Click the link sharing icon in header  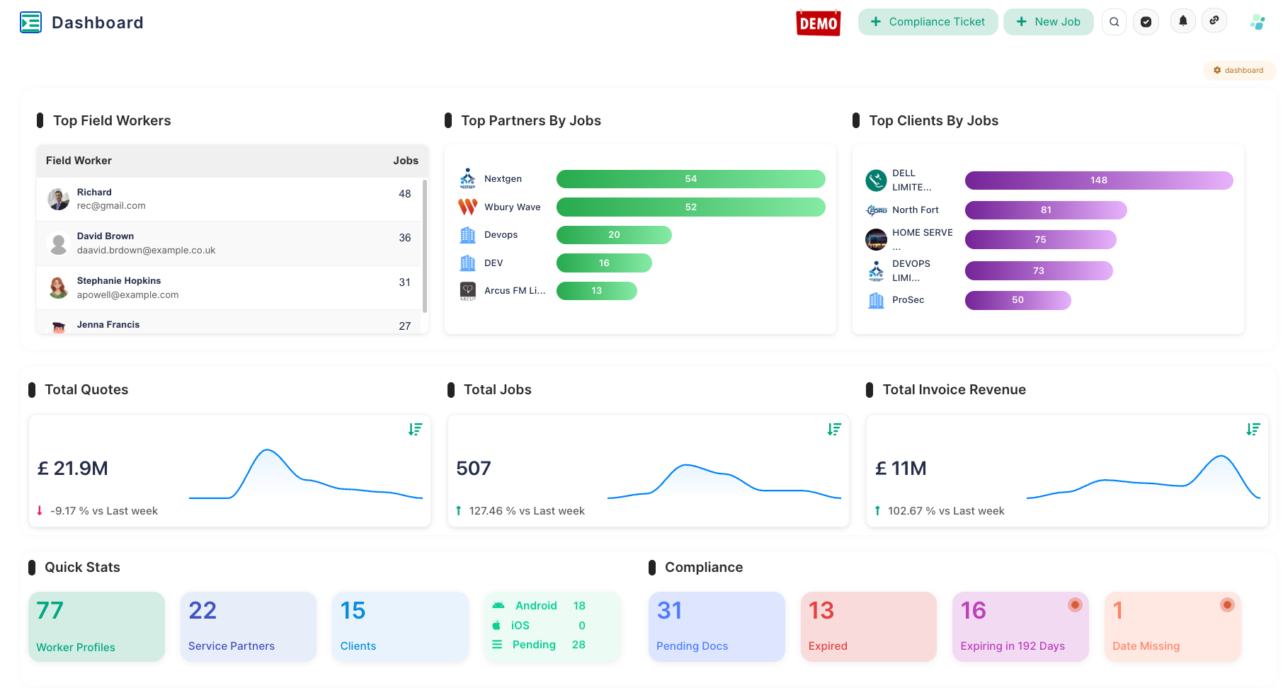coord(1215,21)
